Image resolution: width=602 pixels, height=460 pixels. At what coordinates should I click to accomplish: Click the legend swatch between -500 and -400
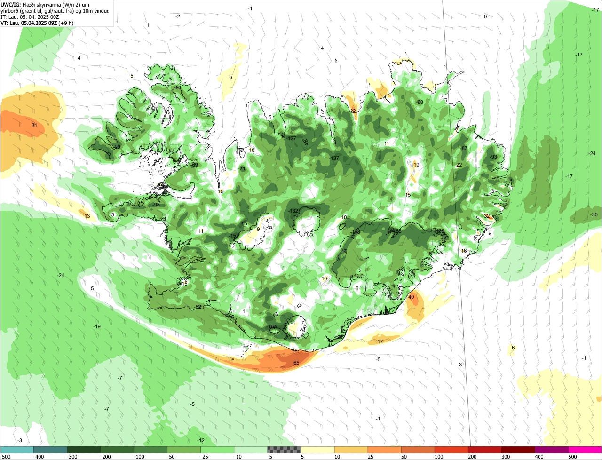[x=16, y=450]
